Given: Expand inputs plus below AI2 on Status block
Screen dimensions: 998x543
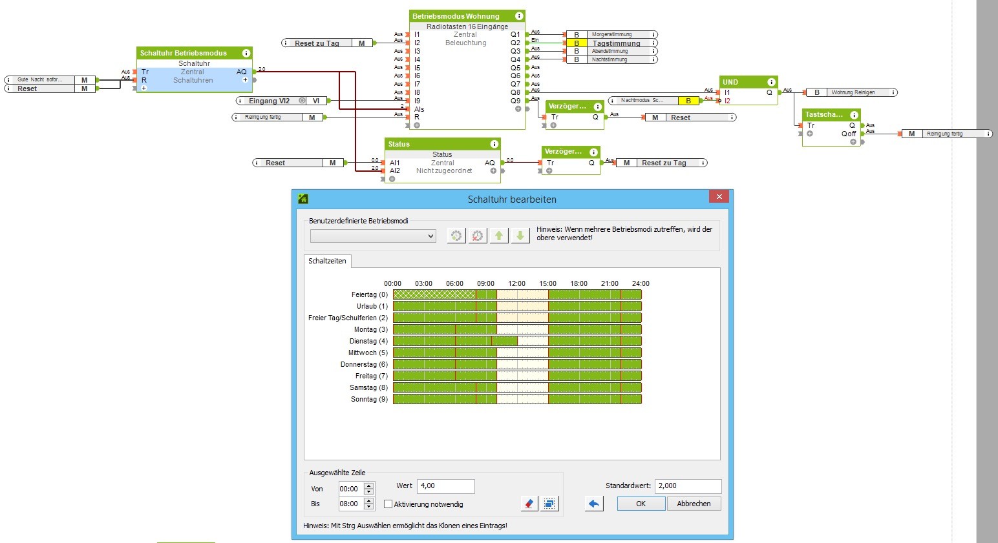Looking at the screenshot, I should (x=392, y=179).
